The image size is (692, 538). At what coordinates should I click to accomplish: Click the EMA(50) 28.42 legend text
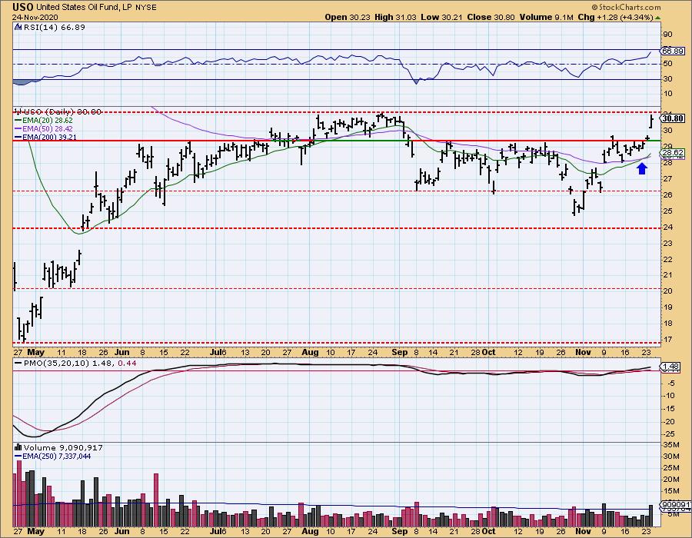(47, 129)
